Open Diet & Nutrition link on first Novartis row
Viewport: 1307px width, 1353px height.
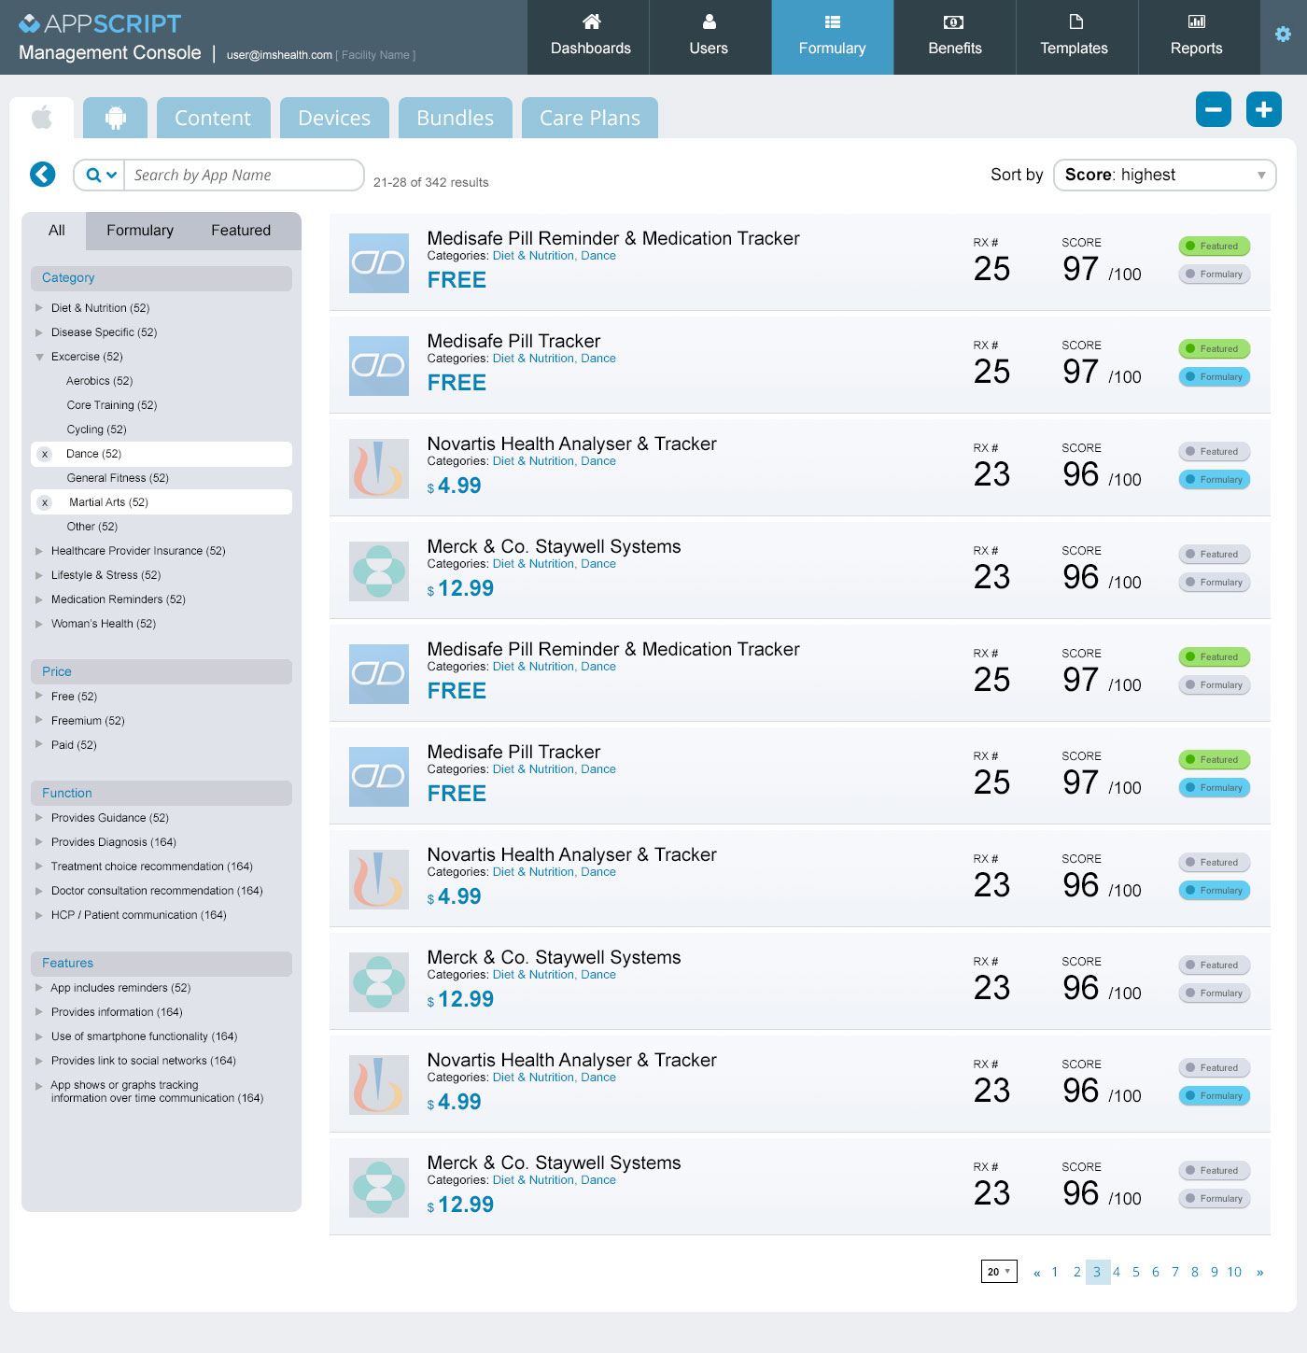(x=533, y=461)
